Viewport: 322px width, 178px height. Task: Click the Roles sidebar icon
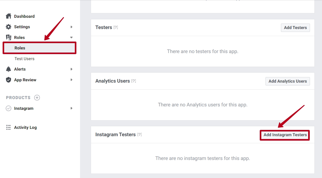pos(8,37)
